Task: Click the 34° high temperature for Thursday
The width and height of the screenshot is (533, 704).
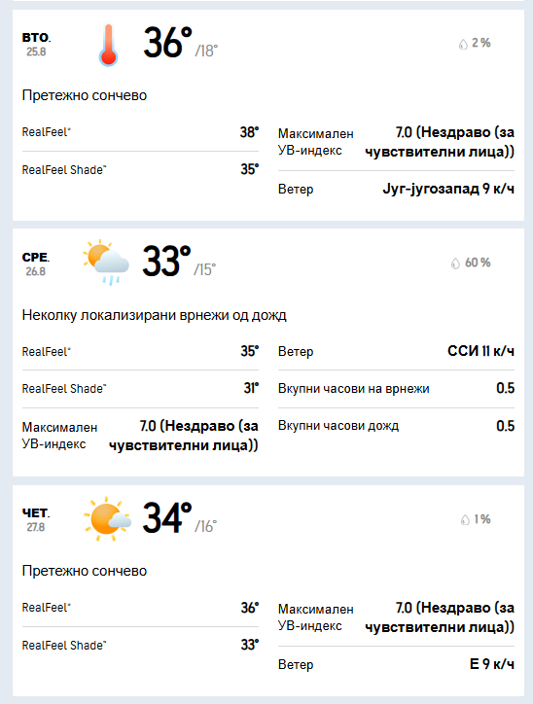Action: click(167, 518)
